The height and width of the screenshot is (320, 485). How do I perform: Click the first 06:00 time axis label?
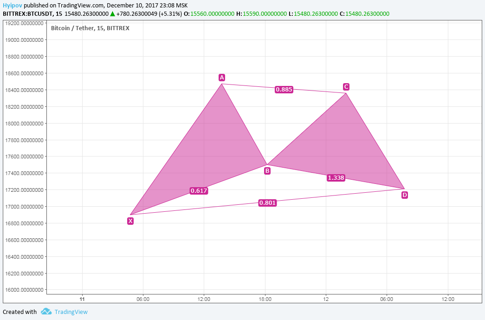pyautogui.click(x=143, y=299)
